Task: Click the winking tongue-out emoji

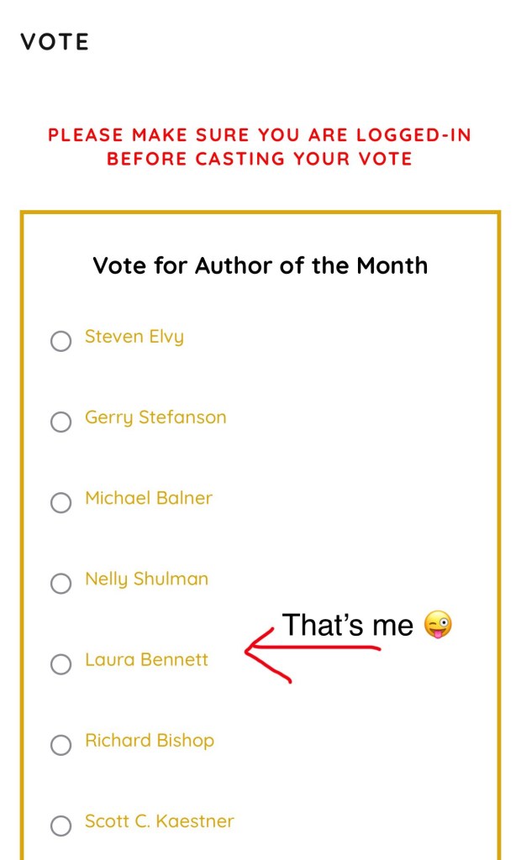Action: pos(438,625)
